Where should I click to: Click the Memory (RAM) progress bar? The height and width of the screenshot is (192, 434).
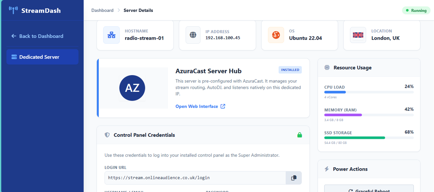369,115
